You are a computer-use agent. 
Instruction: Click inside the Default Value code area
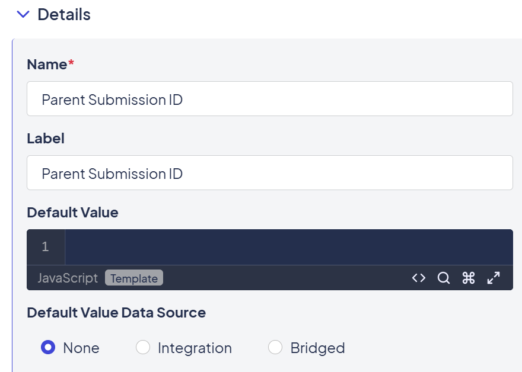[x=288, y=247]
